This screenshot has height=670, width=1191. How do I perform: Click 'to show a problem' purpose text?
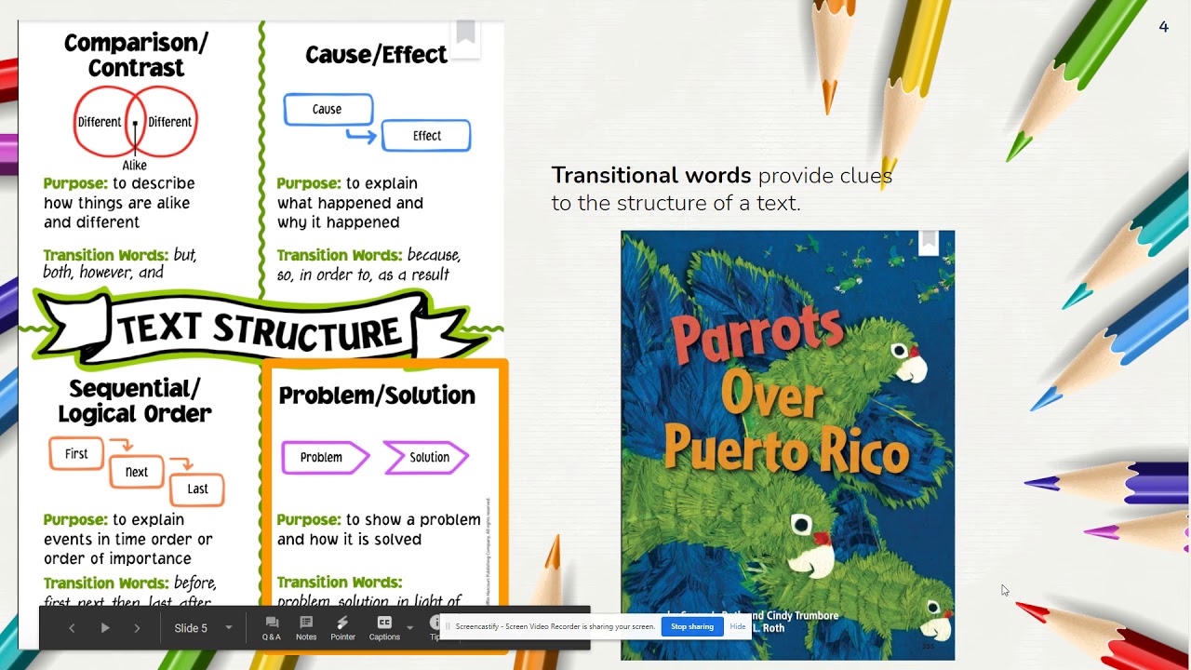click(x=413, y=519)
